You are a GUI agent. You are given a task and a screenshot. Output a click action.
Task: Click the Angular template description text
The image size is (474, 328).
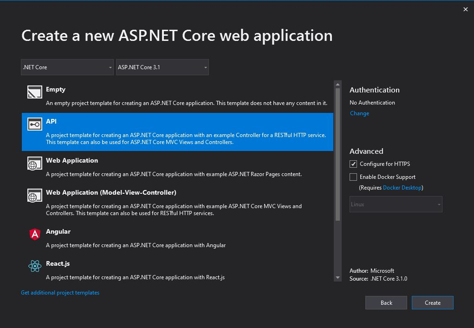[136, 245]
